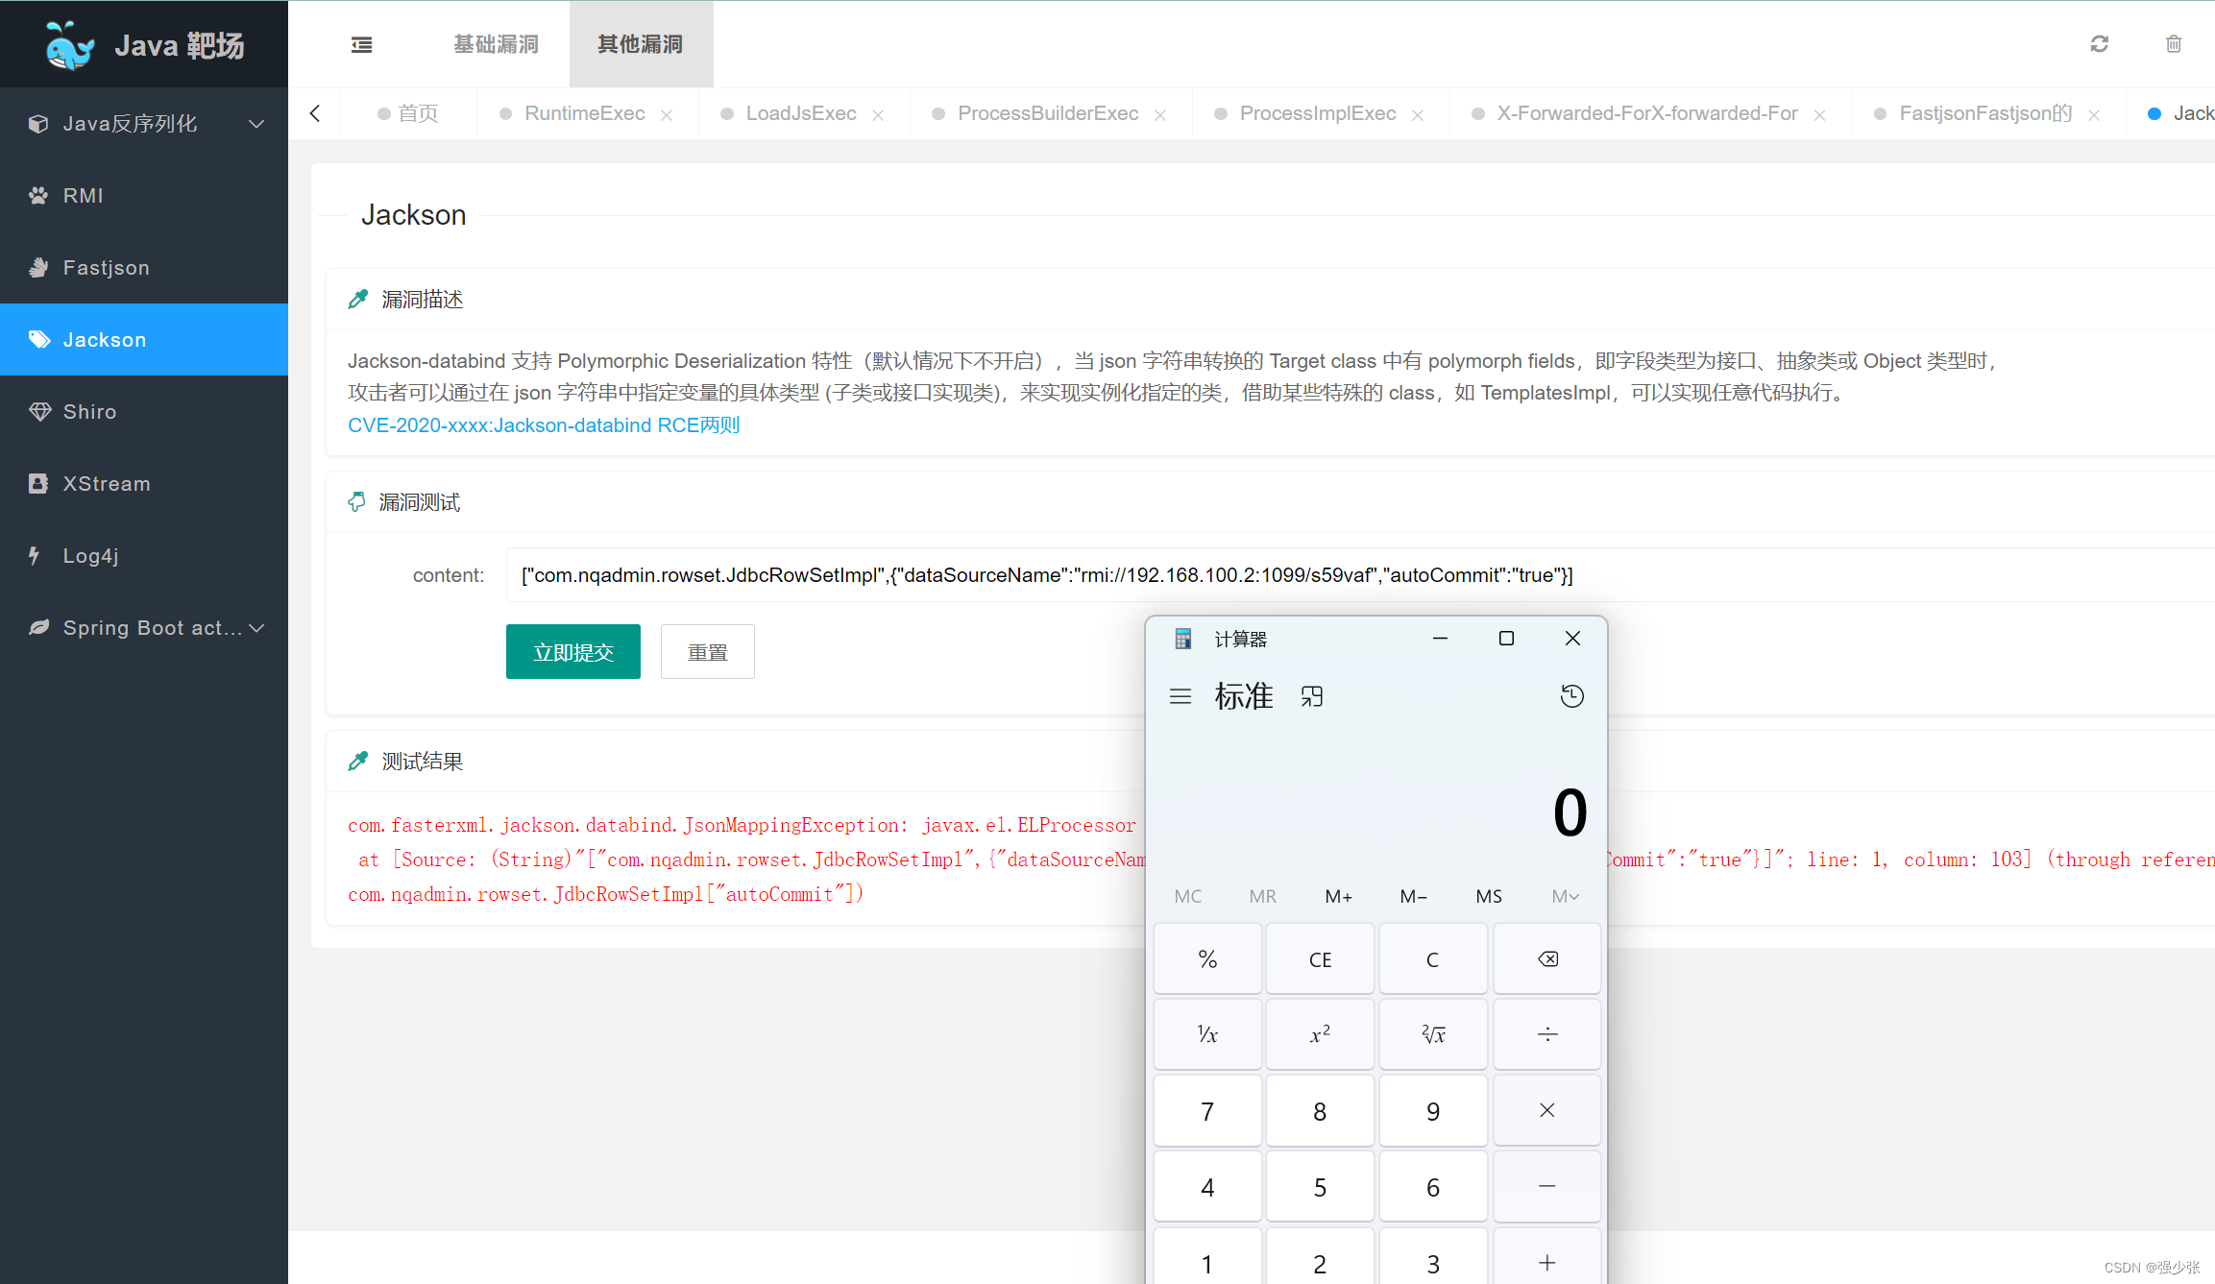This screenshot has height=1284, width=2215.
Task: Close the X-Forwarded-For tab
Action: [x=1819, y=114]
